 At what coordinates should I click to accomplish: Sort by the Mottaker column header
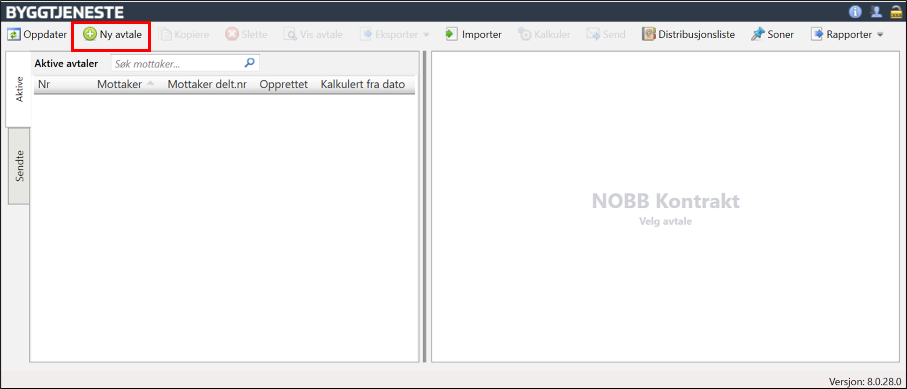120,84
